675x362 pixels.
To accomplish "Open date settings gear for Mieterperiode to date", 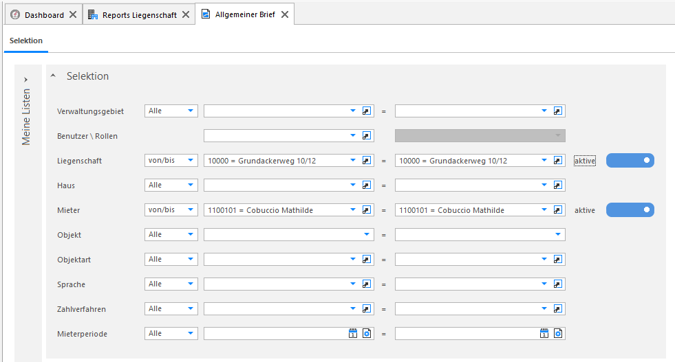I will point(557,334).
